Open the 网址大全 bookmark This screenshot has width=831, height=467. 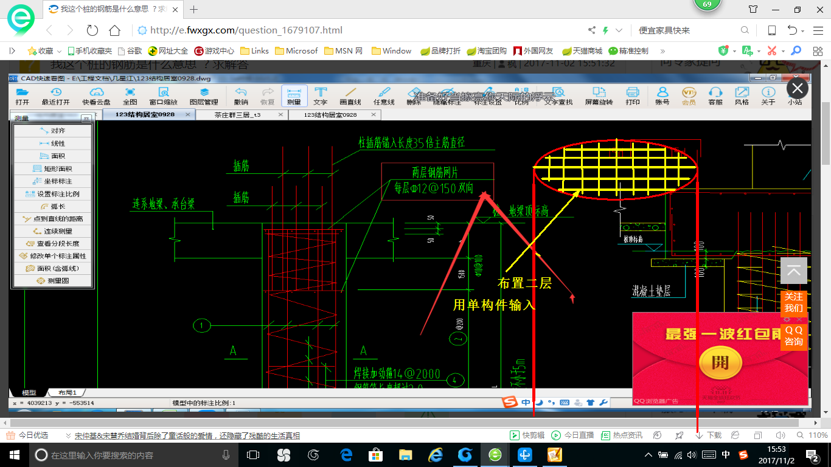[168, 51]
